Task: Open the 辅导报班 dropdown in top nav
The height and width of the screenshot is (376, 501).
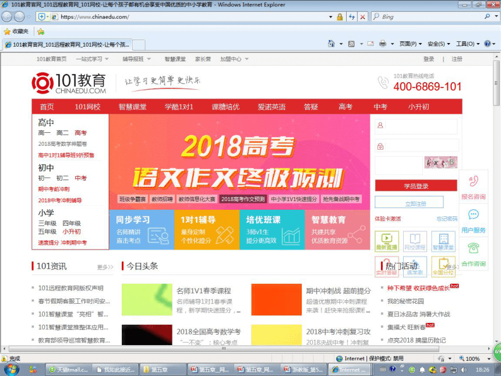Action: [136, 59]
